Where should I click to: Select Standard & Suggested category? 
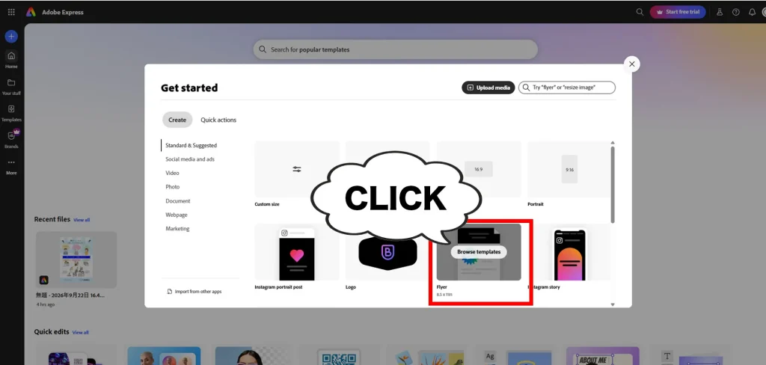pos(191,145)
